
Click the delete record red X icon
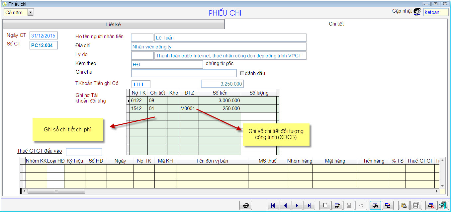pos(431,205)
